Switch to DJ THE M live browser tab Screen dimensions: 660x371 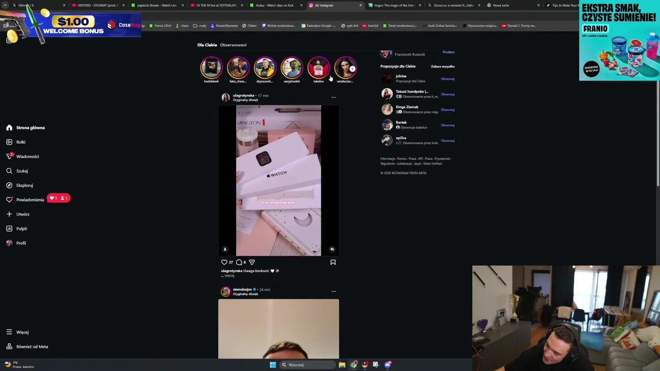pos(216,5)
